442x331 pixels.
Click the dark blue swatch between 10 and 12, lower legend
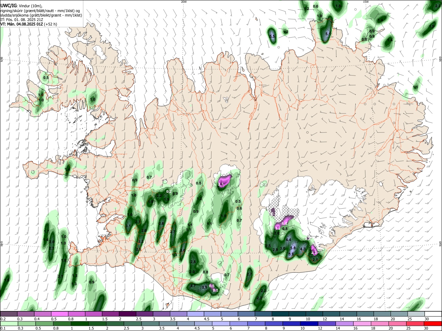pyautogui.click(x=308, y=323)
